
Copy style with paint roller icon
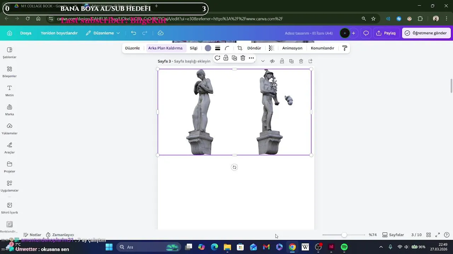[345, 48]
